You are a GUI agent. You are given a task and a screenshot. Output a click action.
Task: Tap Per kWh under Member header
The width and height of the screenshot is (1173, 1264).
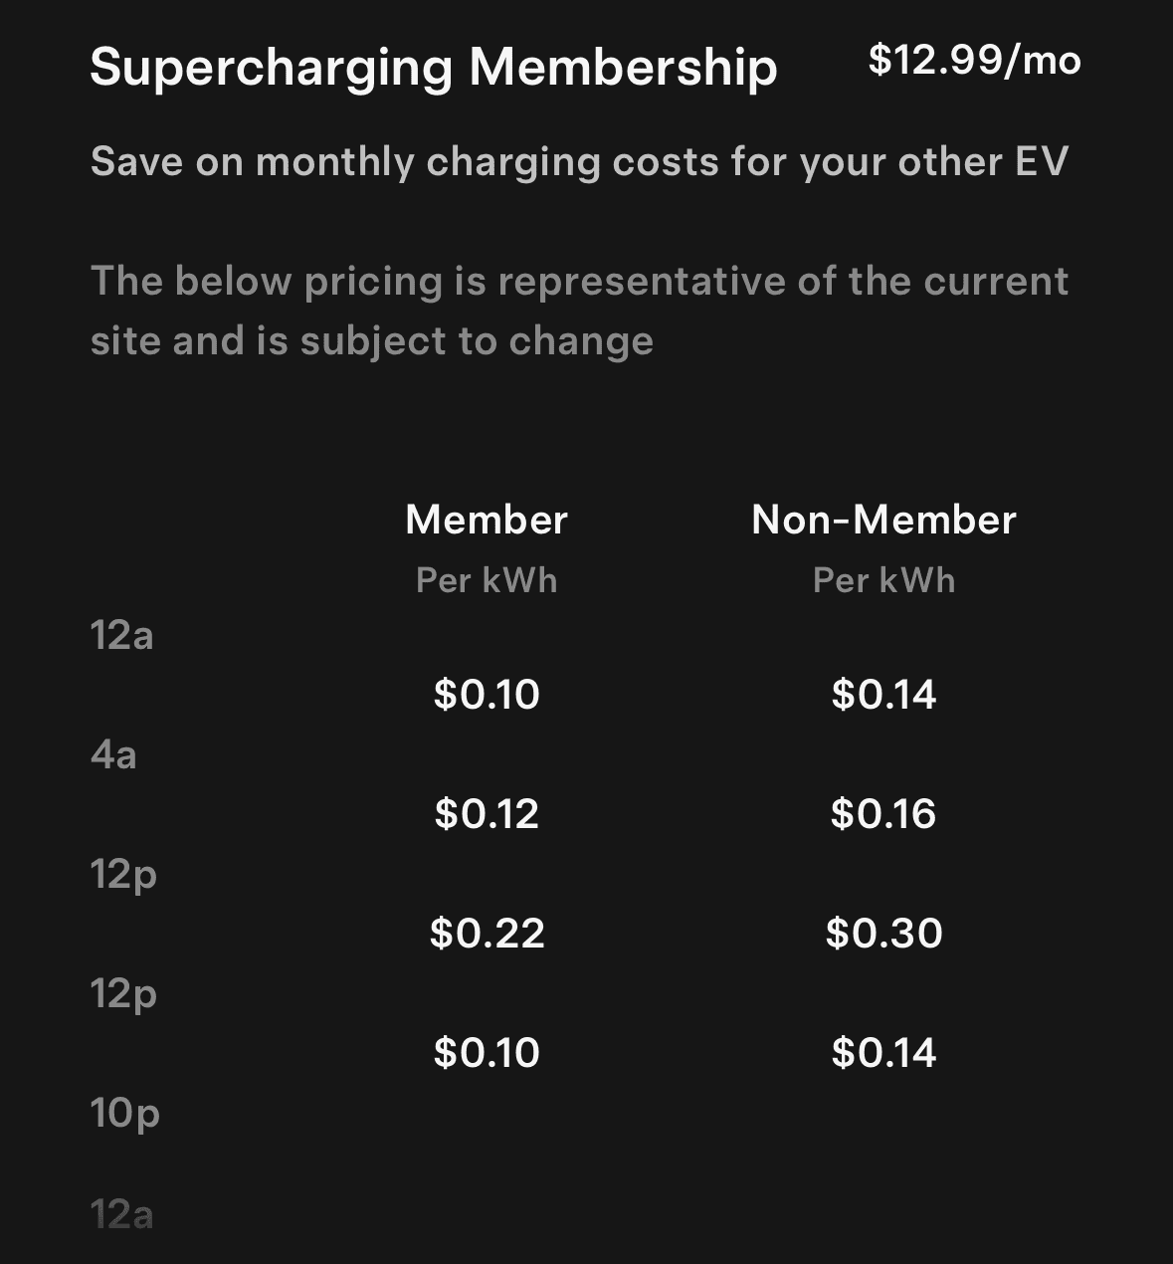click(487, 580)
